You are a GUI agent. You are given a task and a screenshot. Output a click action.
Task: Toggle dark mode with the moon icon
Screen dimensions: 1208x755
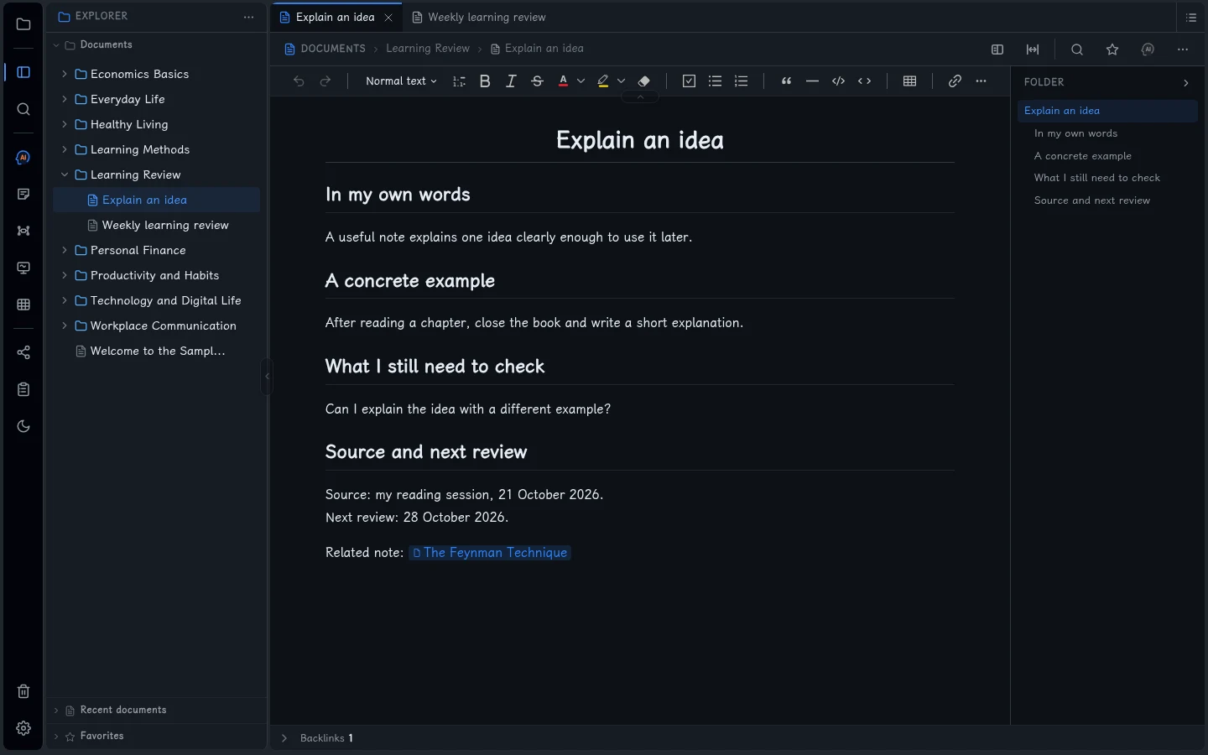pos(23,426)
